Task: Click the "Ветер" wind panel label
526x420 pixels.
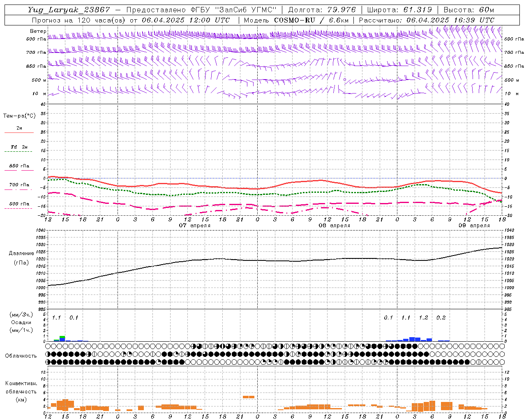Action: click(x=38, y=31)
